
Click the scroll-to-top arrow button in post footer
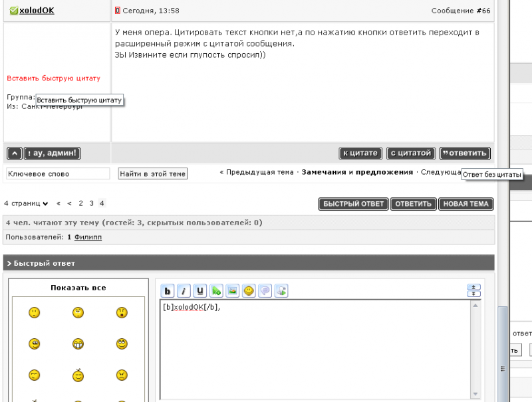pyautogui.click(x=15, y=153)
